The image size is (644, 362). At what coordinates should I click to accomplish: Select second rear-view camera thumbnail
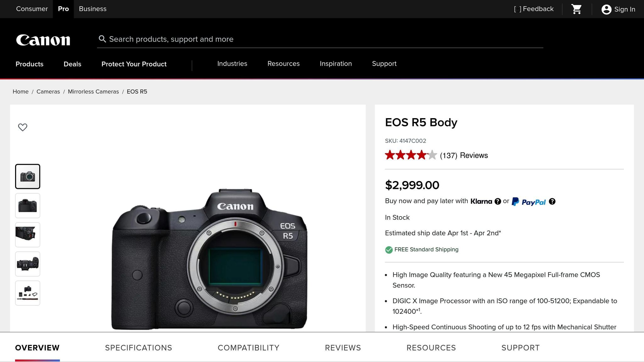coord(28,206)
